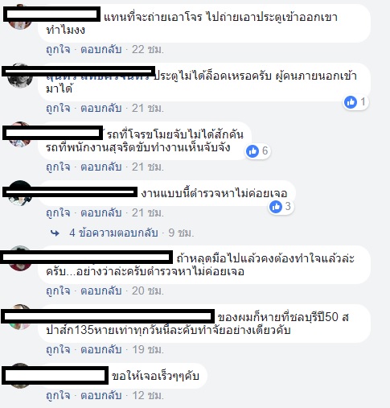The height and width of the screenshot is (408, 390).
Task: Click the like reaction icon showing 6
Action: pyautogui.click(x=252, y=151)
